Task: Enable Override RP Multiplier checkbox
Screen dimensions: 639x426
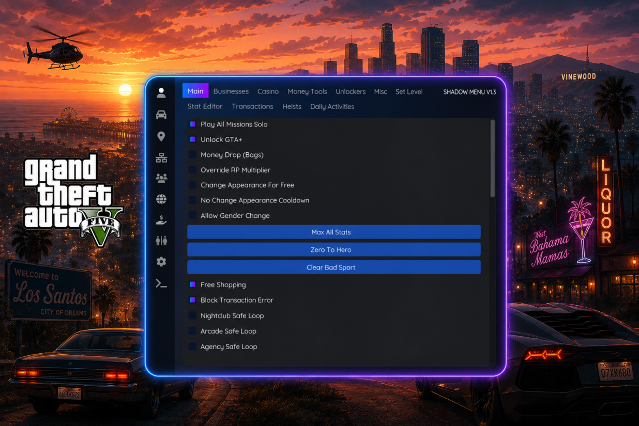Action: (x=192, y=170)
